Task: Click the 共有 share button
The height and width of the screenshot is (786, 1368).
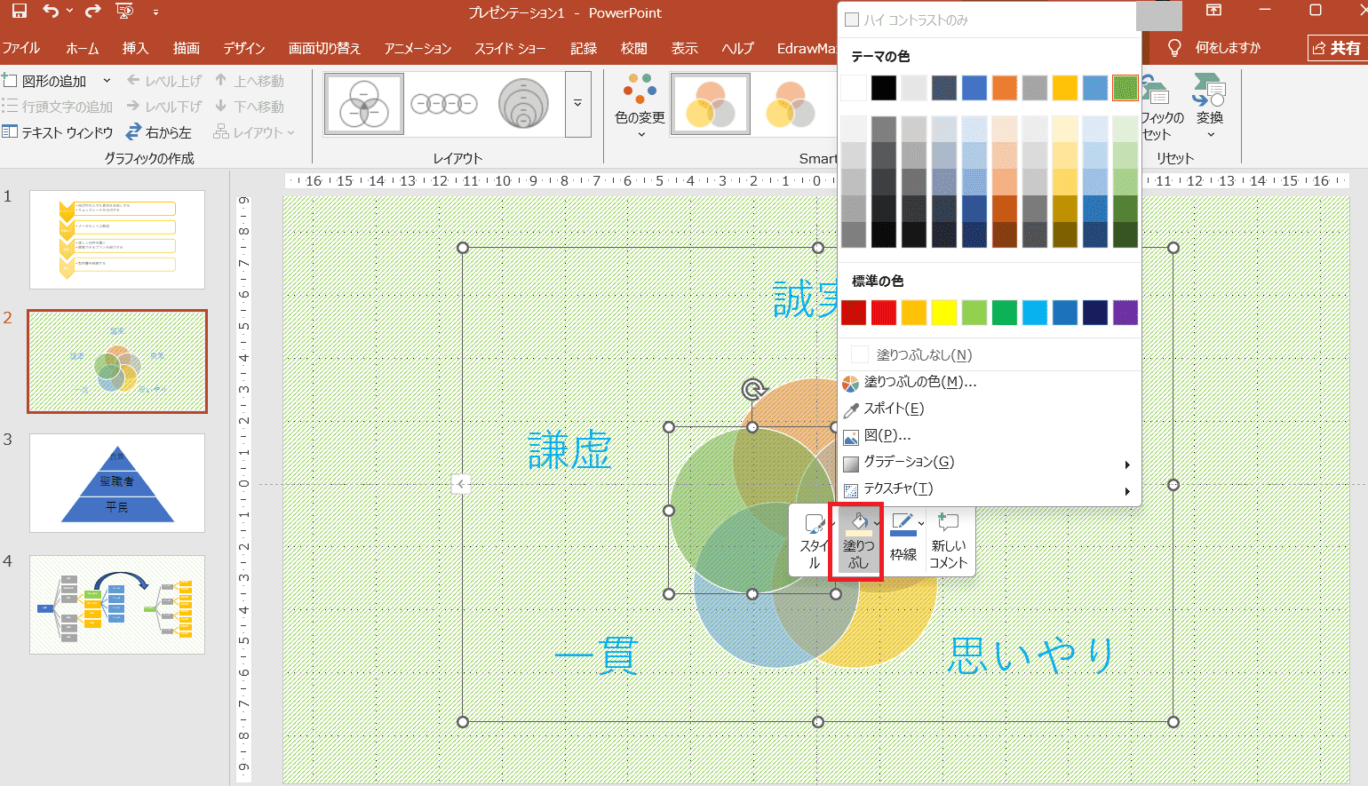Action: coord(1336,48)
